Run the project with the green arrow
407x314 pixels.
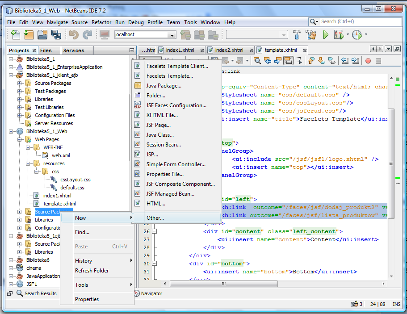[326, 34]
